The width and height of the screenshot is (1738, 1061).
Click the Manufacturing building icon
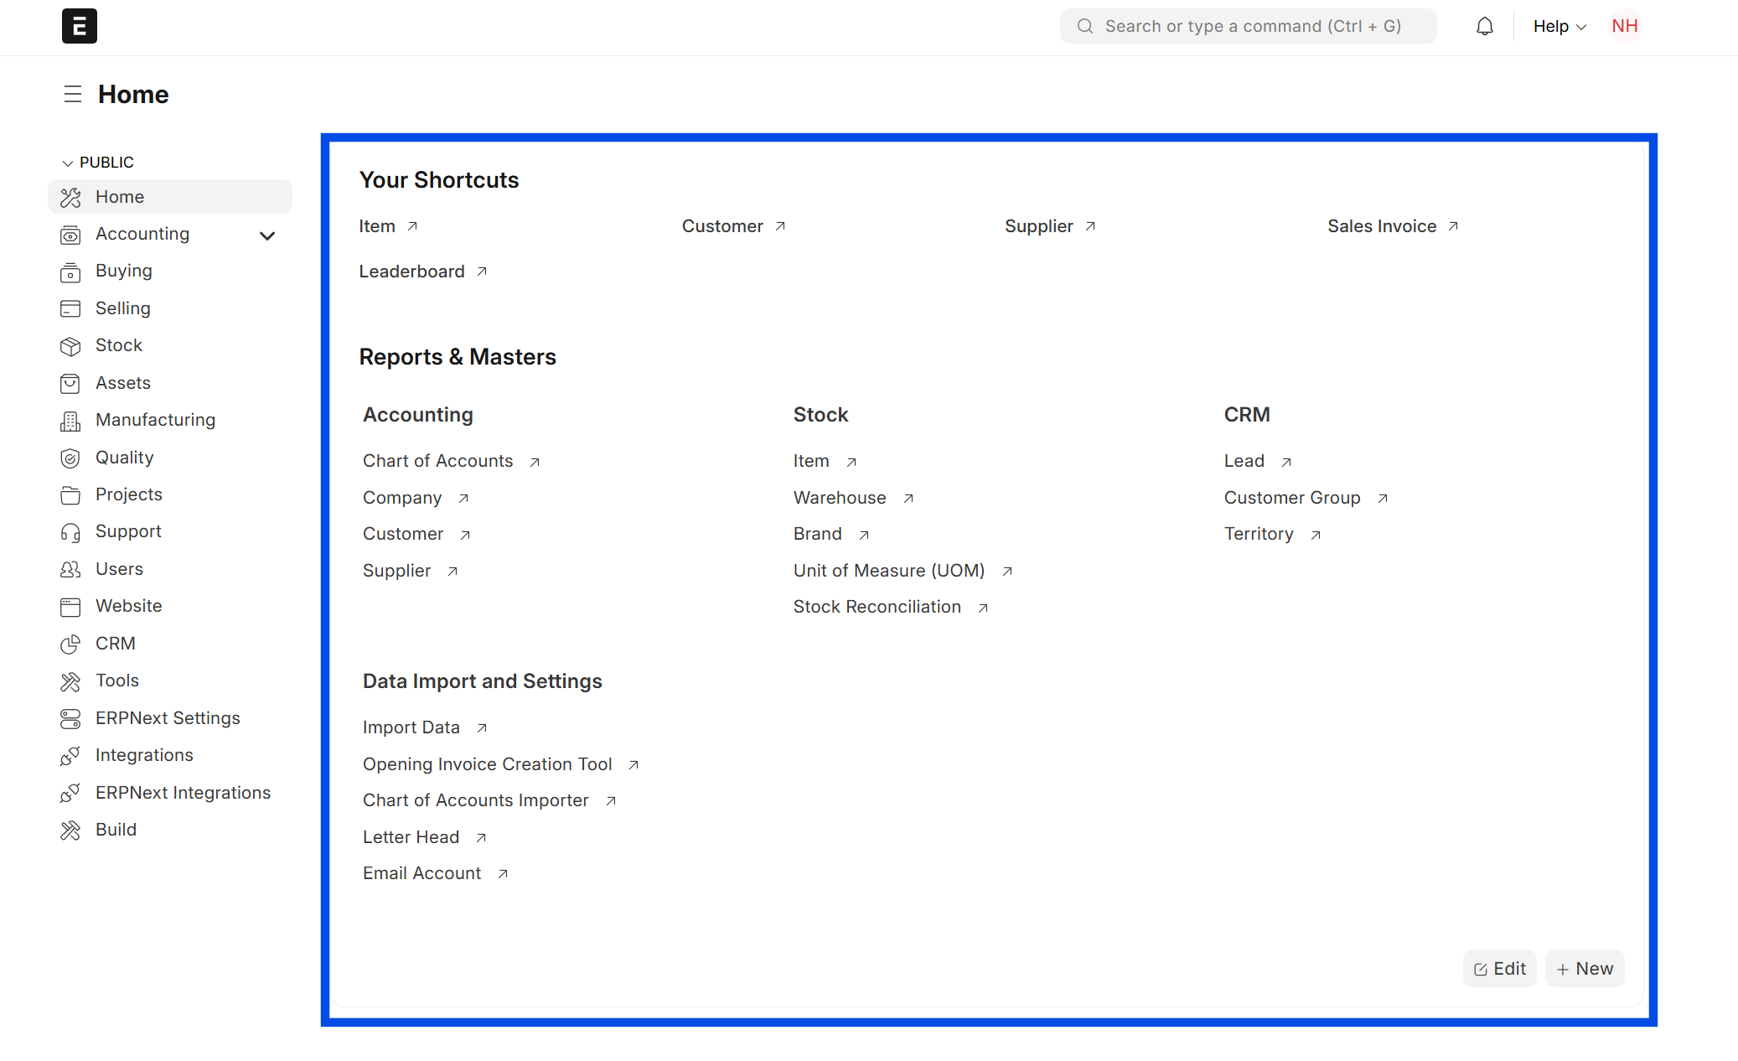pos(70,421)
